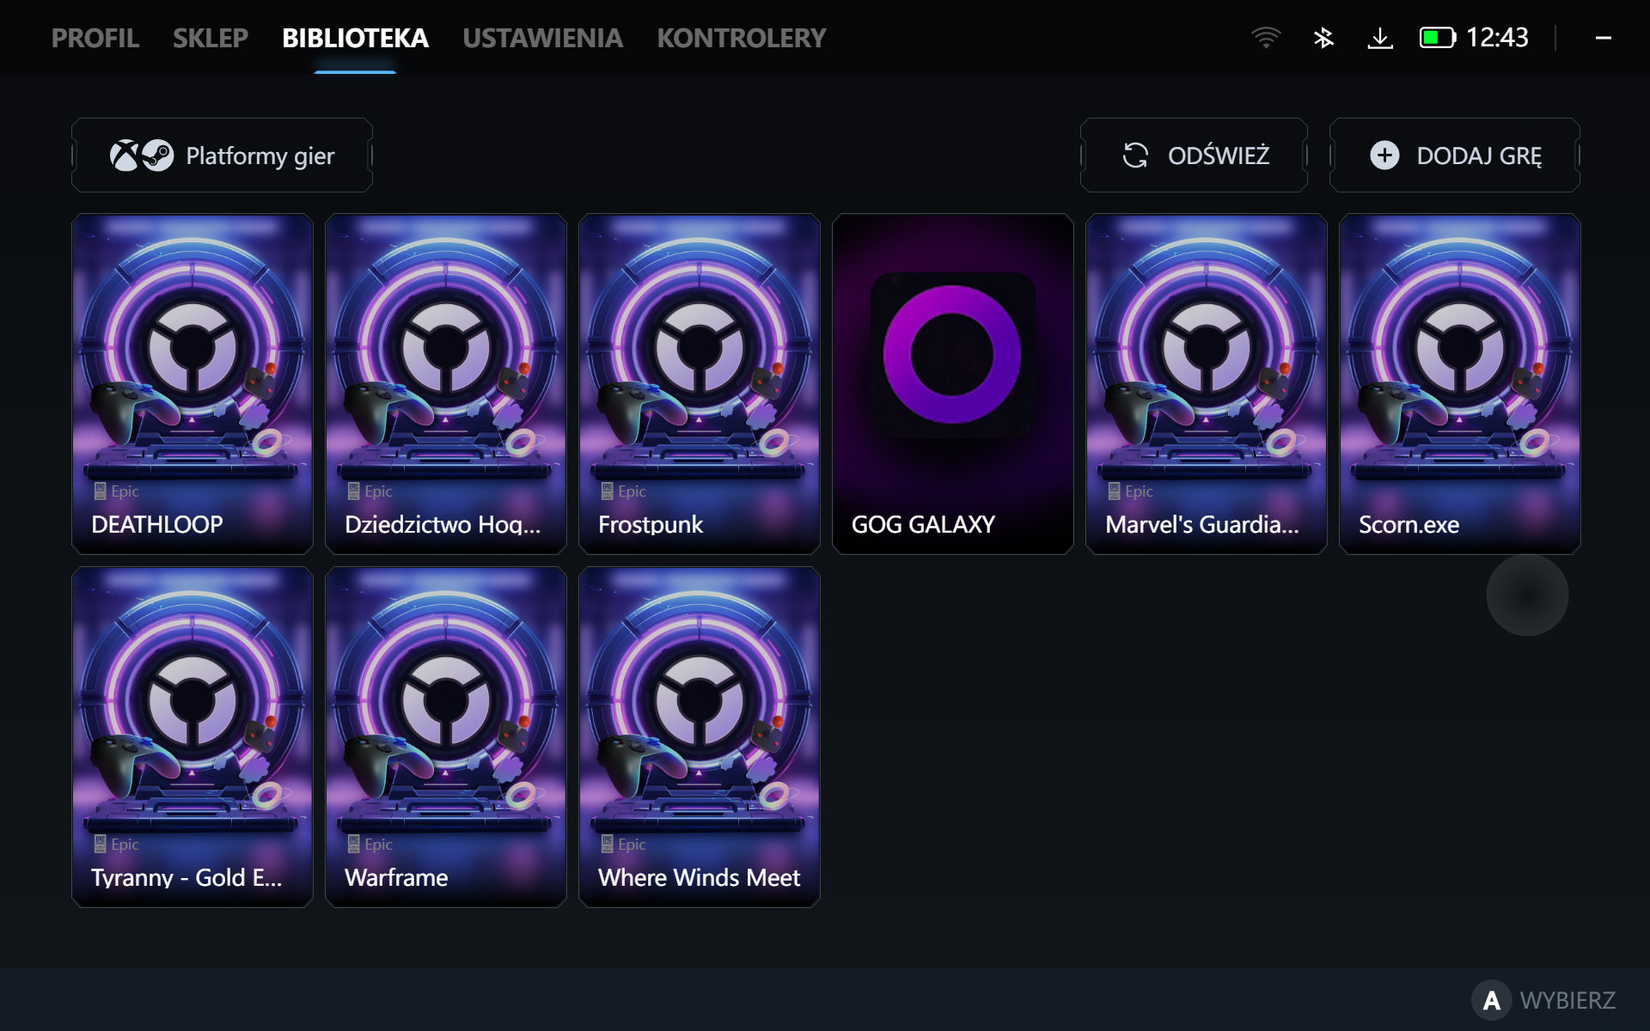Click the Steam logo in Platformy gier
This screenshot has height=1031, width=1650.
pyautogui.click(x=157, y=156)
